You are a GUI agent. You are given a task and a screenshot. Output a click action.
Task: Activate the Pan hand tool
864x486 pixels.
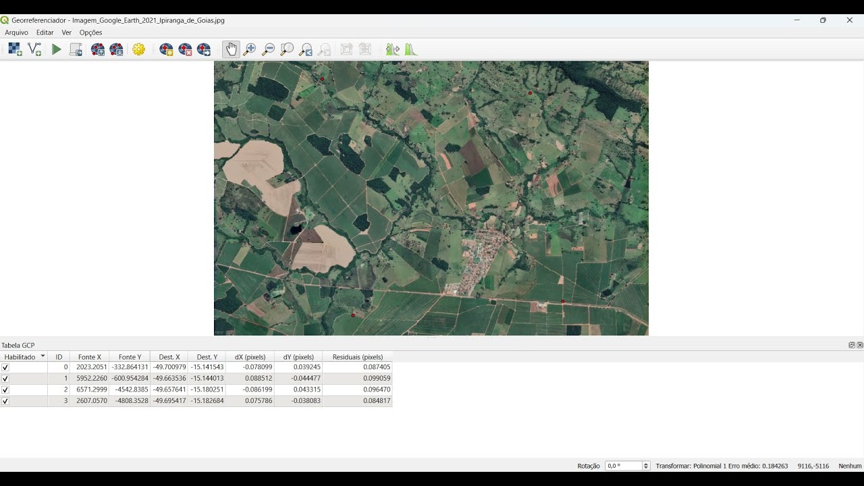pos(231,49)
